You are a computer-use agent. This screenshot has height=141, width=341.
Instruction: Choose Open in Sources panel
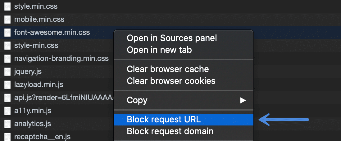172,38
